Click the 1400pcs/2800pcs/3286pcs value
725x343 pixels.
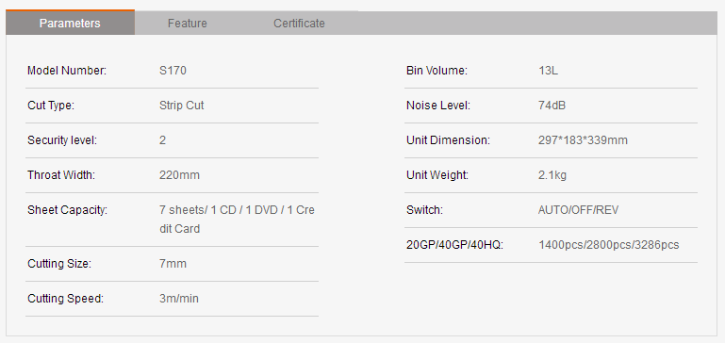click(x=608, y=245)
